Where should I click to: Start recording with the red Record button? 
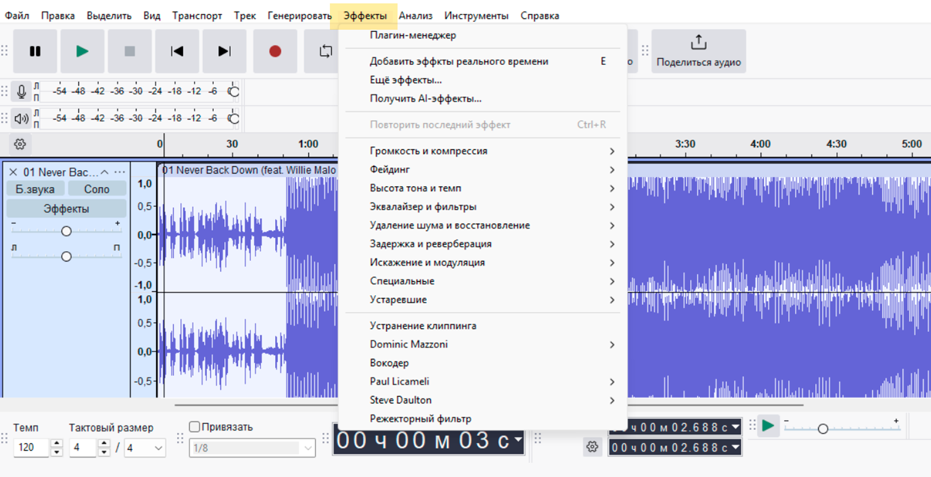275,51
